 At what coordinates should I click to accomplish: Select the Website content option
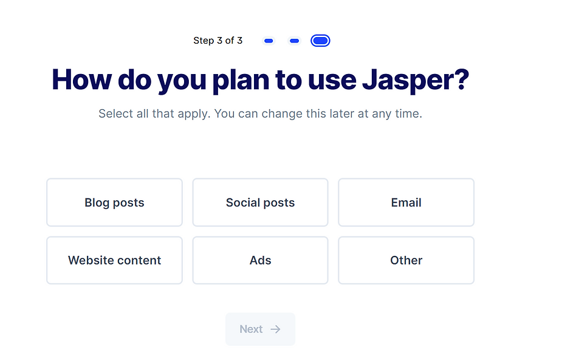[x=114, y=260]
